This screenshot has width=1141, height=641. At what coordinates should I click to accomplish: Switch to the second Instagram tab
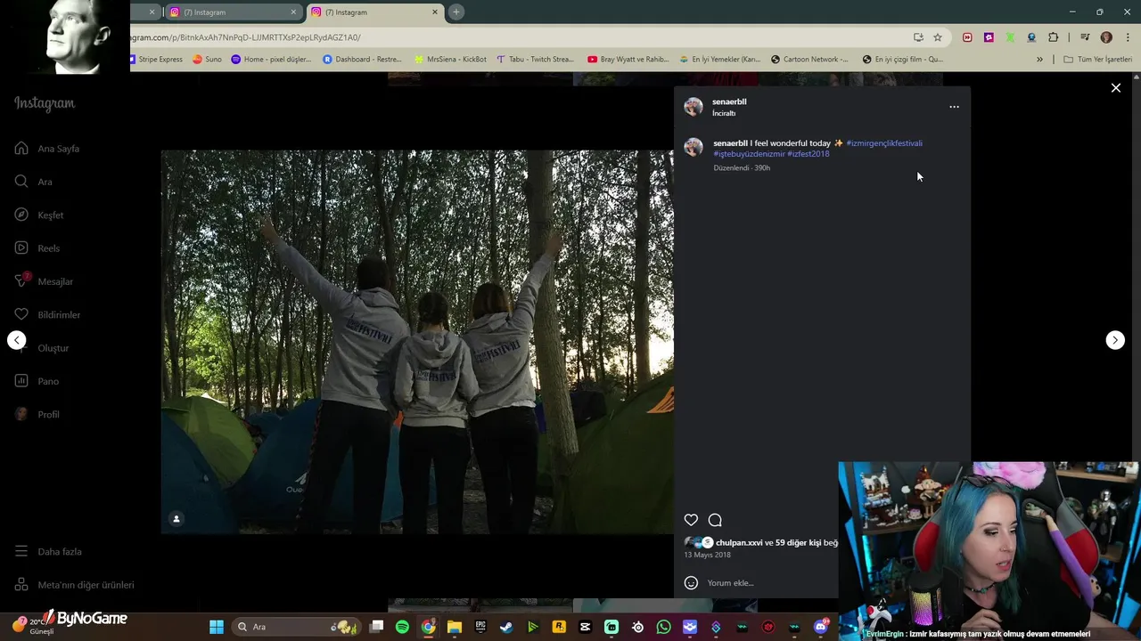pos(232,12)
